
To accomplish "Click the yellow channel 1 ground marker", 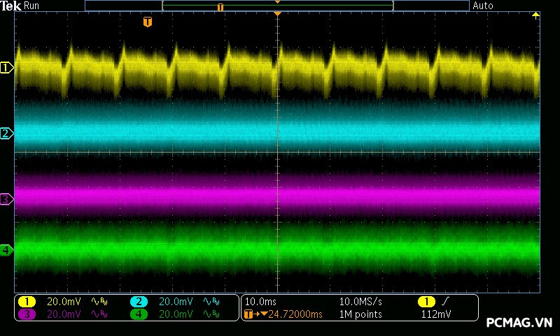I will 7,68.
